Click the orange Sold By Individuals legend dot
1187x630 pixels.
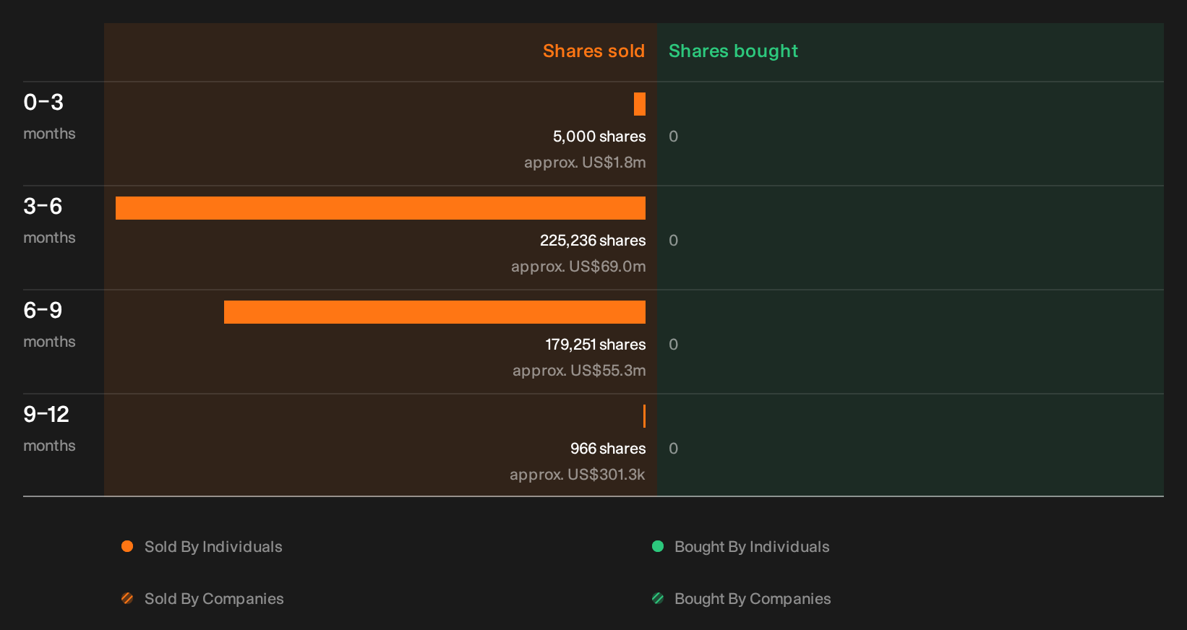point(127,546)
